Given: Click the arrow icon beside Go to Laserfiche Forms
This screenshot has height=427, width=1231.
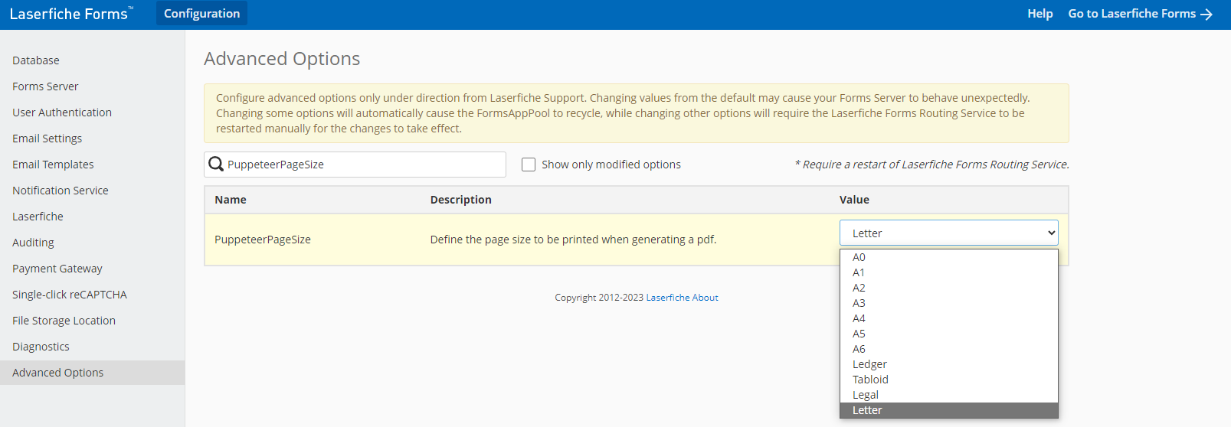Looking at the screenshot, I should [1206, 15].
